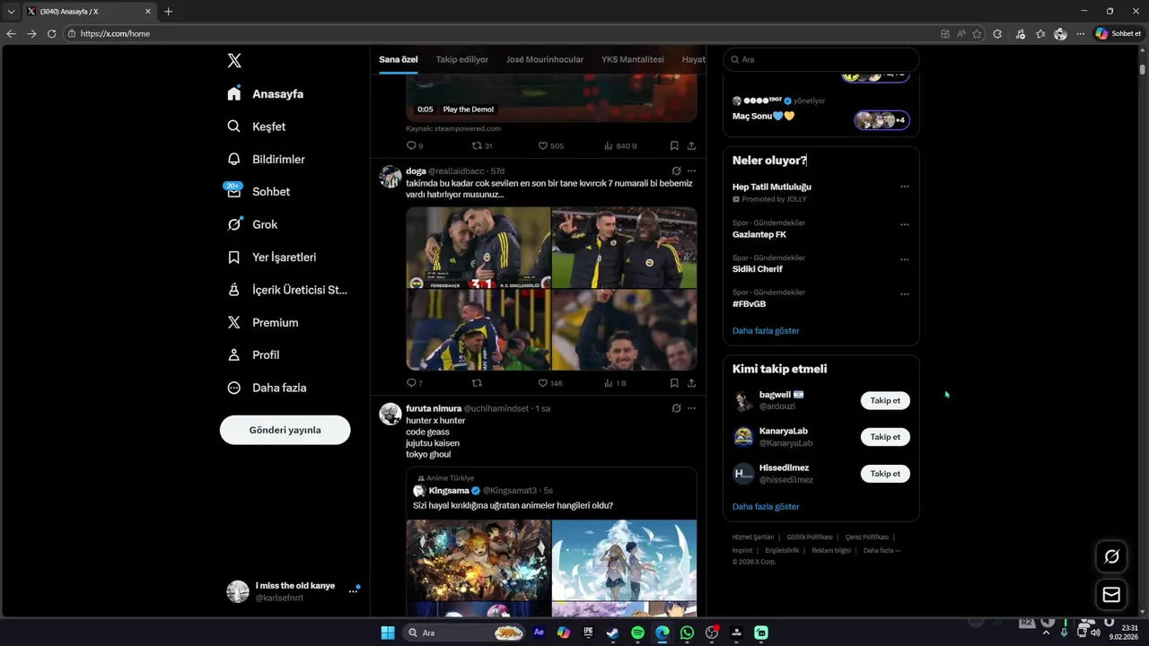Repost doga's post
This screenshot has height=646, width=1149.
[x=477, y=383]
